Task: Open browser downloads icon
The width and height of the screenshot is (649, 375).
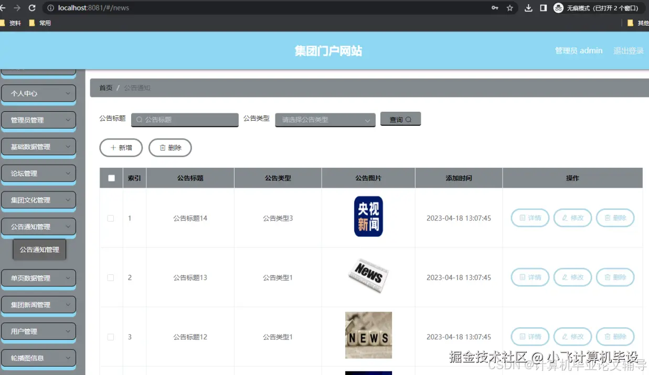Action: pyautogui.click(x=529, y=8)
